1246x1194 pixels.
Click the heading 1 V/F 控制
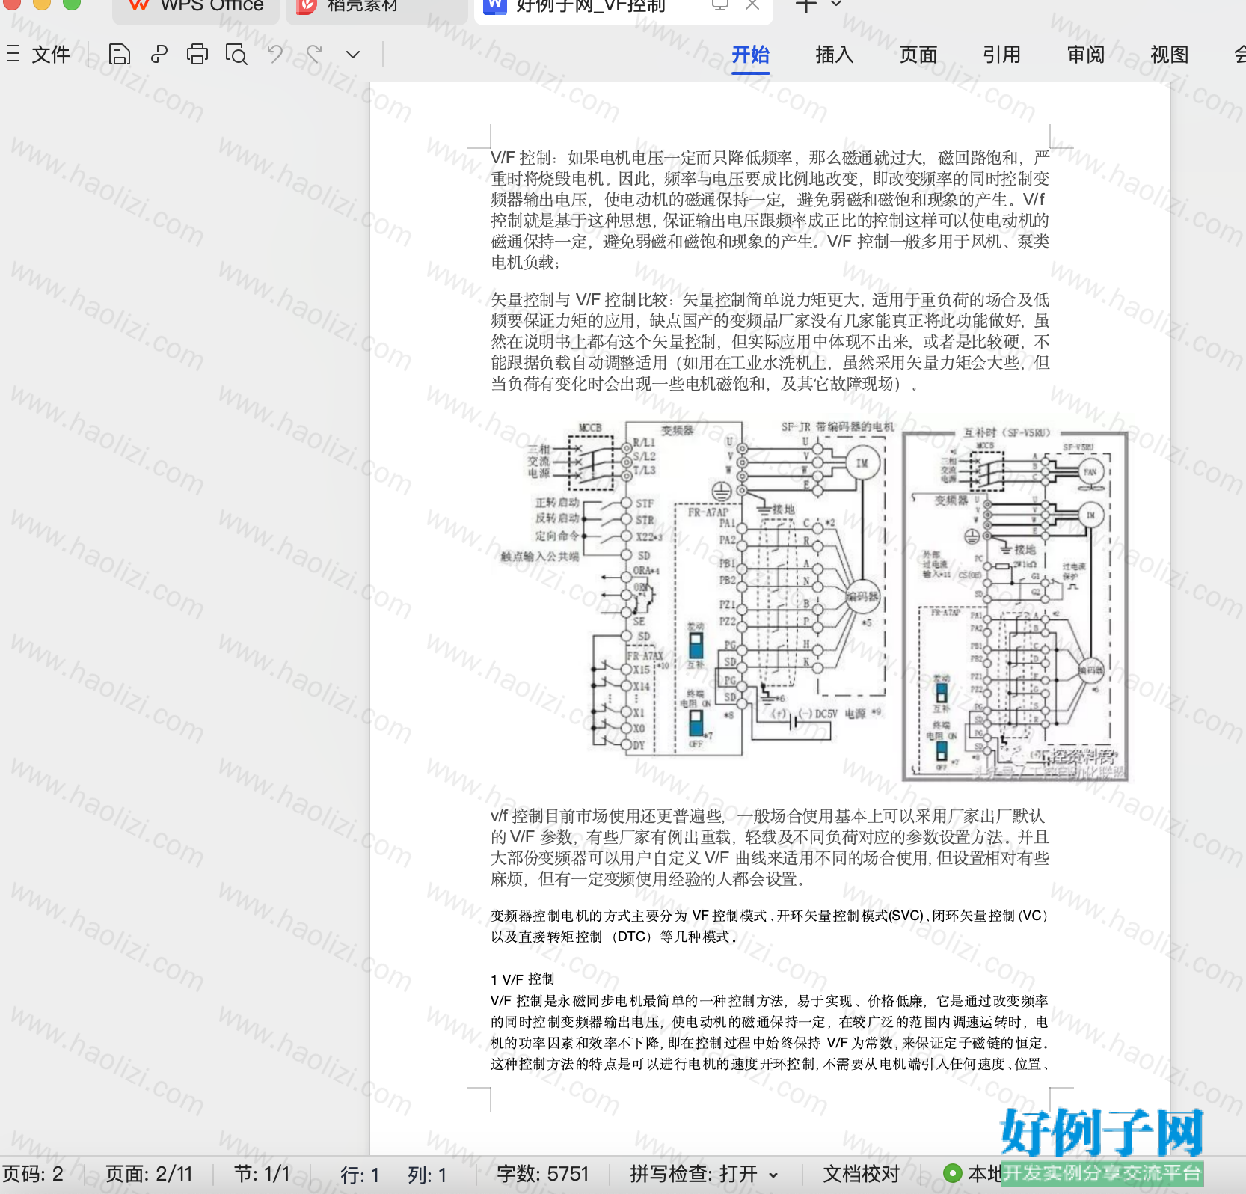[x=522, y=979]
